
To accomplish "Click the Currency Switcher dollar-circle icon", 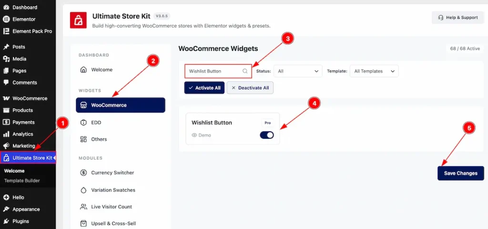I will (x=83, y=172).
